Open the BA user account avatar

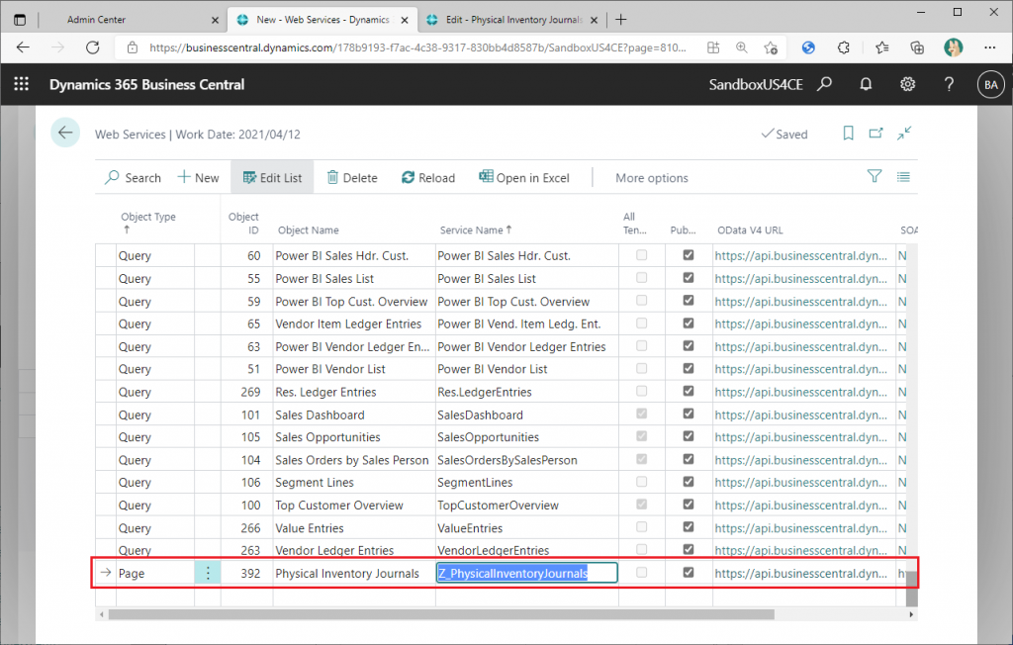[x=990, y=85]
